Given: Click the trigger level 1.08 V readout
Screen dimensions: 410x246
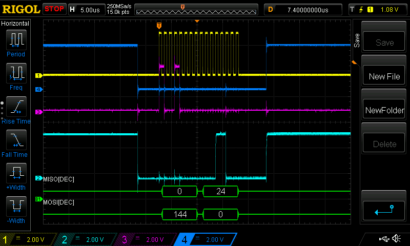Looking at the screenshot, I should pyautogui.click(x=389, y=10).
